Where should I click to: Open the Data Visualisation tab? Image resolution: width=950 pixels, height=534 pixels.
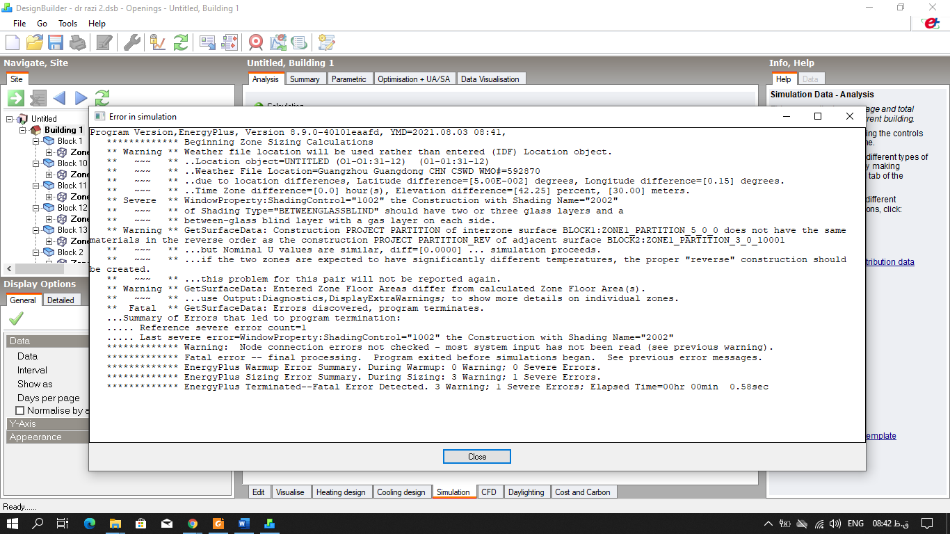[490, 79]
